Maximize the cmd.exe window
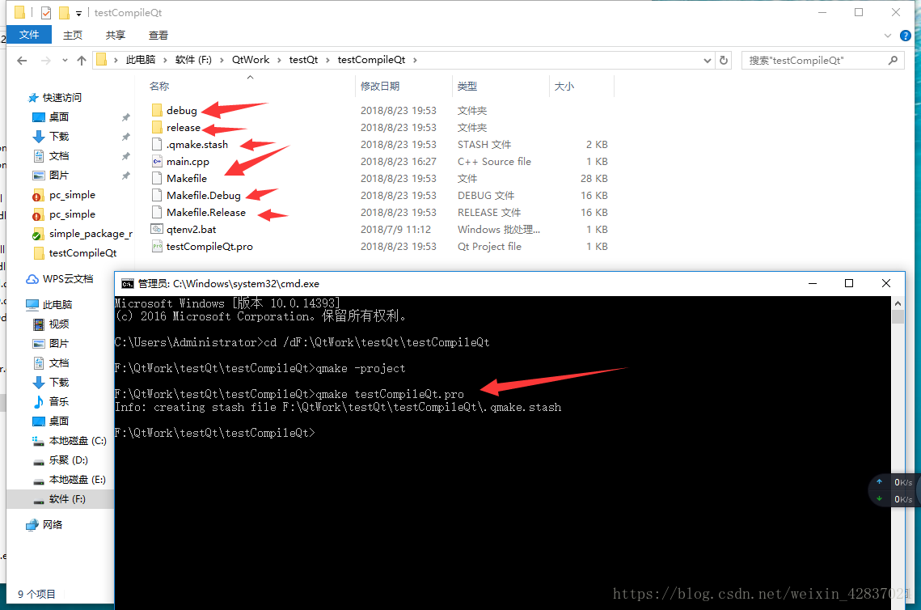The image size is (921, 610). click(x=849, y=283)
